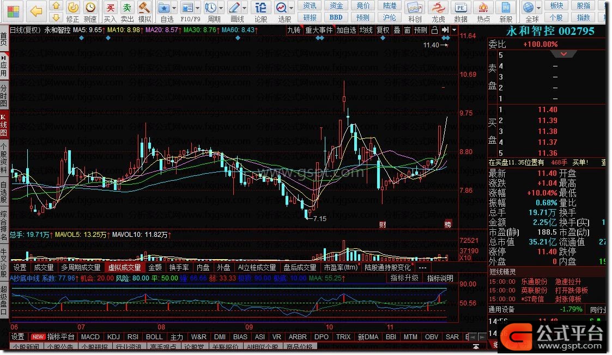This screenshot has width=612, height=355.
Task: Open the F10/F9 info icon
Action: click(x=187, y=8)
